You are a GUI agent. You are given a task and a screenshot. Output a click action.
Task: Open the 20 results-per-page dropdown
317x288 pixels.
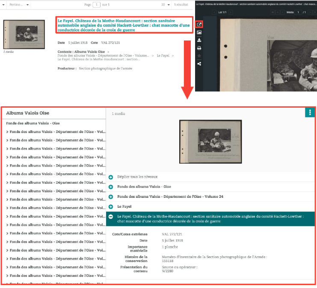(166, 4)
